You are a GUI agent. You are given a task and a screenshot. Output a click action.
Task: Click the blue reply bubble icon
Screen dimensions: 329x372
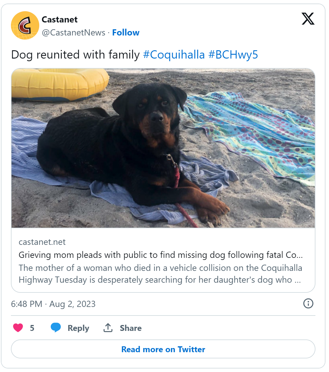[55, 328]
